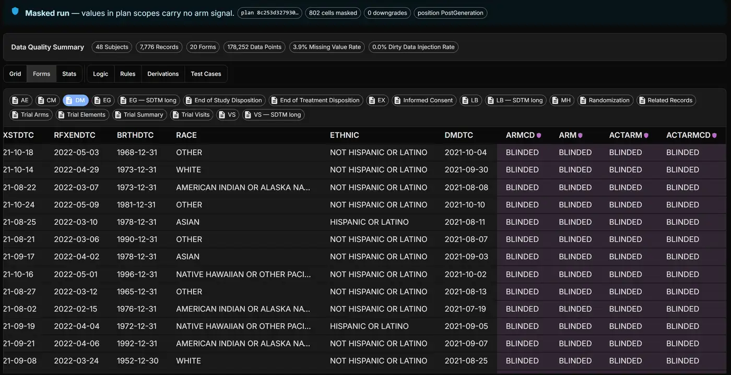This screenshot has width=731, height=375.
Task: Open the MH form chip
Action: pyautogui.click(x=562, y=100)
